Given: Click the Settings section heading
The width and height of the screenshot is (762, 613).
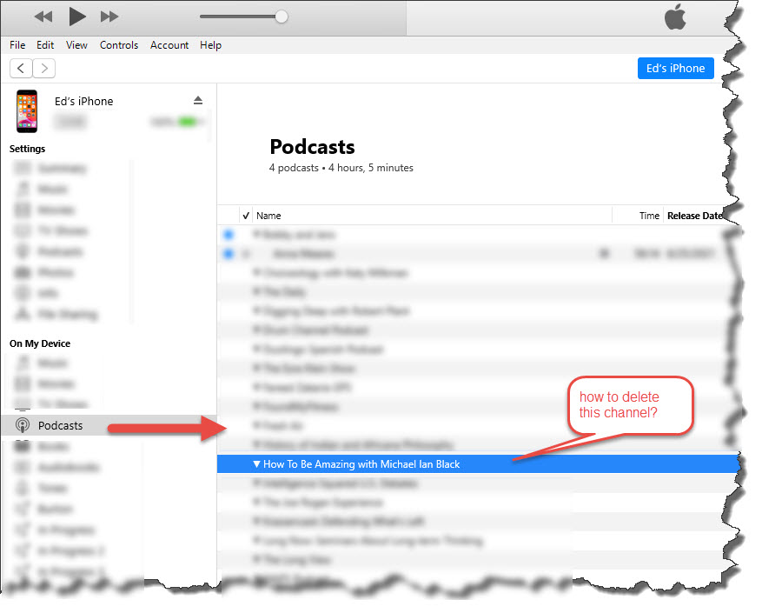Looking at the screenshot, I should (27, 149).
